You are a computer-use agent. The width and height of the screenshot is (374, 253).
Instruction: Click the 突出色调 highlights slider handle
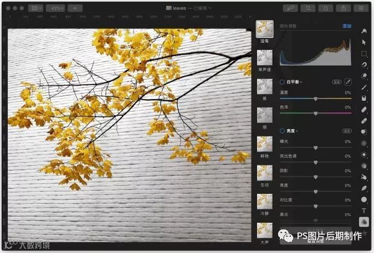point(315,162)
